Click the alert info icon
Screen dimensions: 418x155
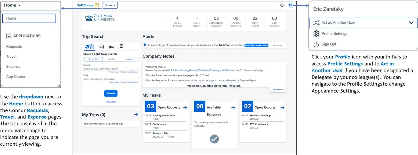(145, 45)
